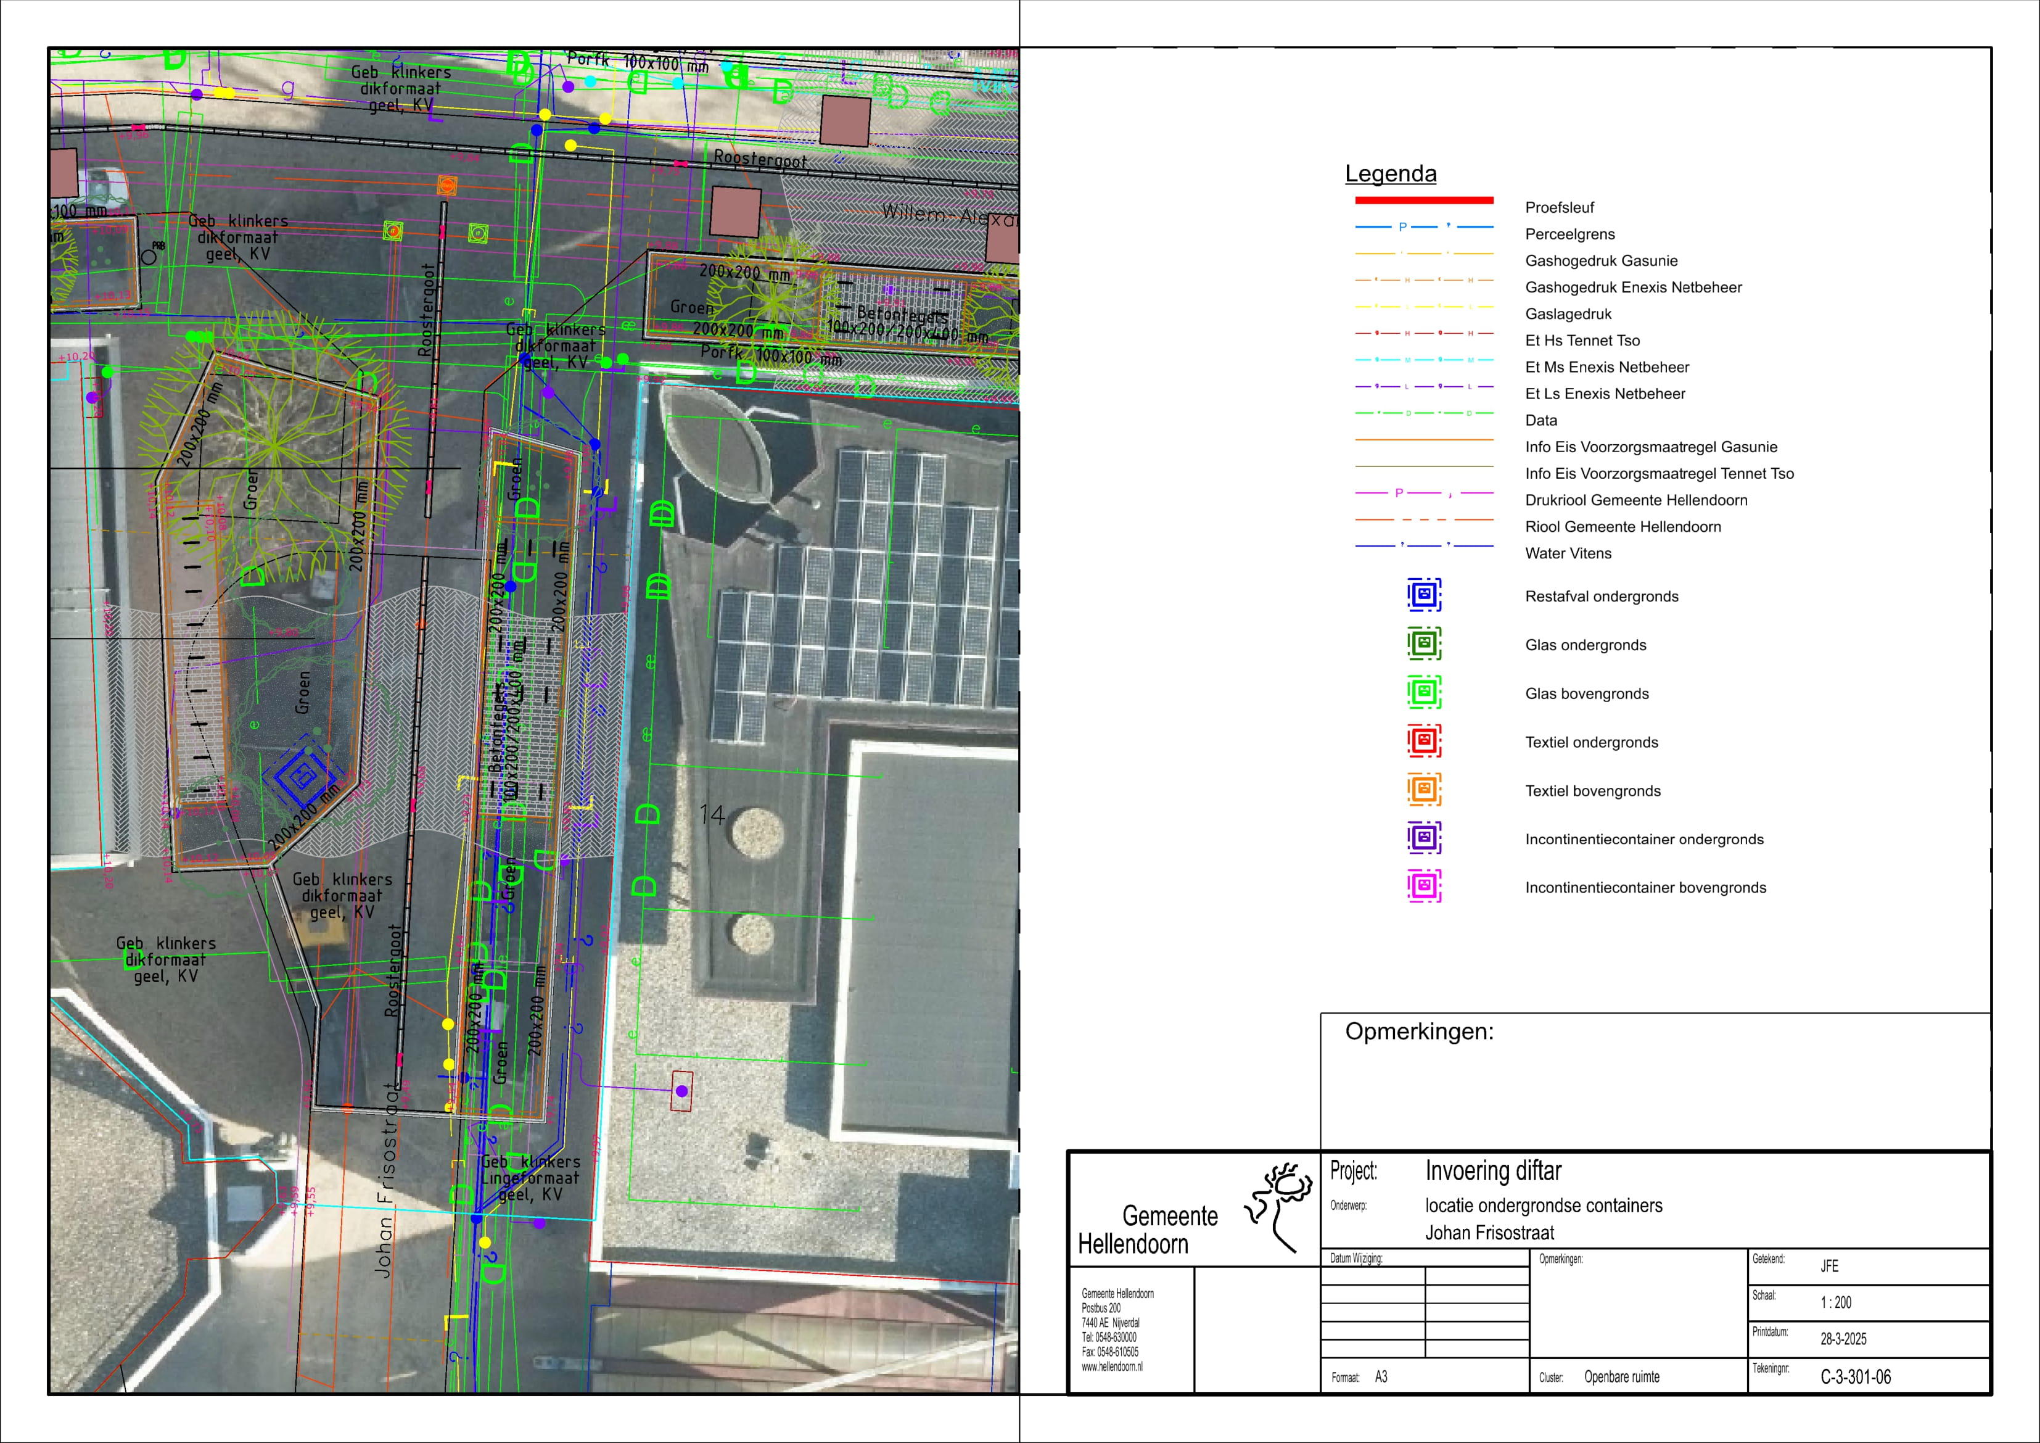Click the blue Restafval ondergronds legend icon
Screen dimensions: 2040x1443
pos(1423,595)
